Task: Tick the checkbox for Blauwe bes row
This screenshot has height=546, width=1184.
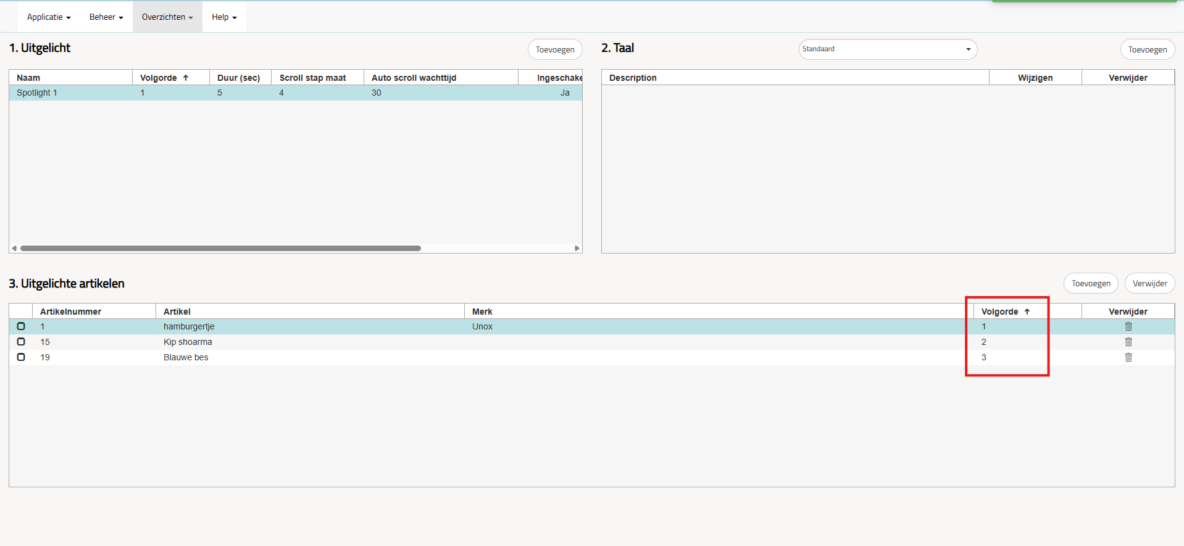Action: coord(21,357)
